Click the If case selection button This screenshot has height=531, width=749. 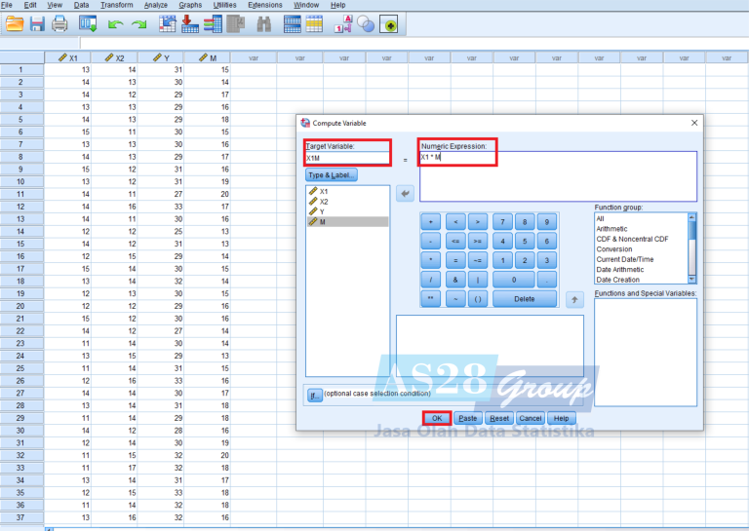315,395
